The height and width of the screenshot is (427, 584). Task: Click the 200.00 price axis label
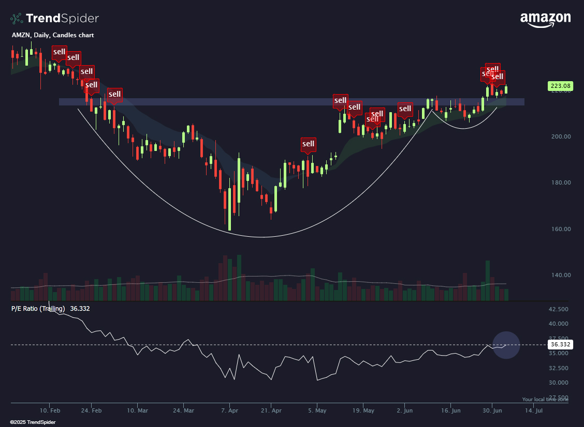561,136
